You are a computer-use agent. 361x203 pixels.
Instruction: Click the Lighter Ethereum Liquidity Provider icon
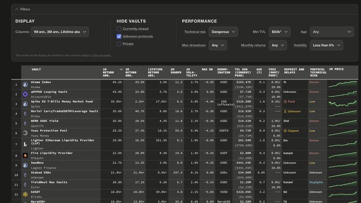click(x=25, y=144)
